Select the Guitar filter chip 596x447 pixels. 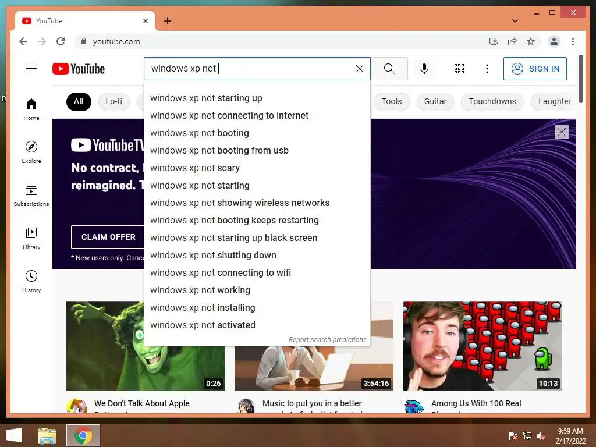click(x=435, y=101)
